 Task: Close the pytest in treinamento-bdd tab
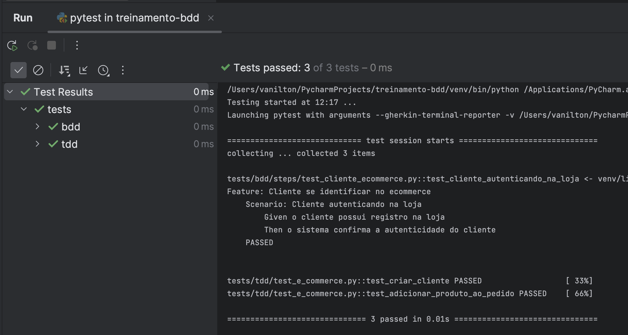point(211,18)
